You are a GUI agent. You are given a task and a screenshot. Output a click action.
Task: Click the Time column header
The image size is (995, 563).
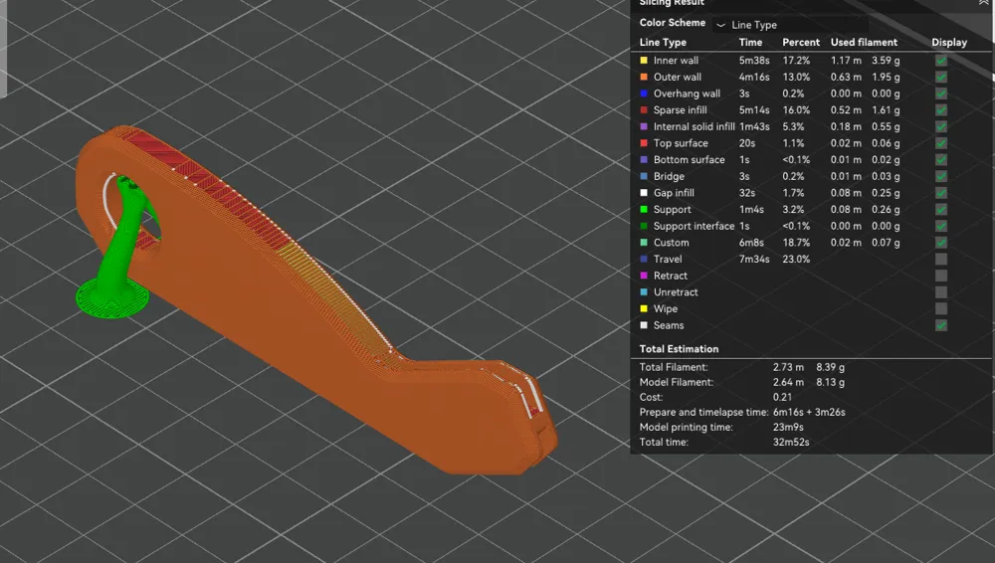click(750, 42)
